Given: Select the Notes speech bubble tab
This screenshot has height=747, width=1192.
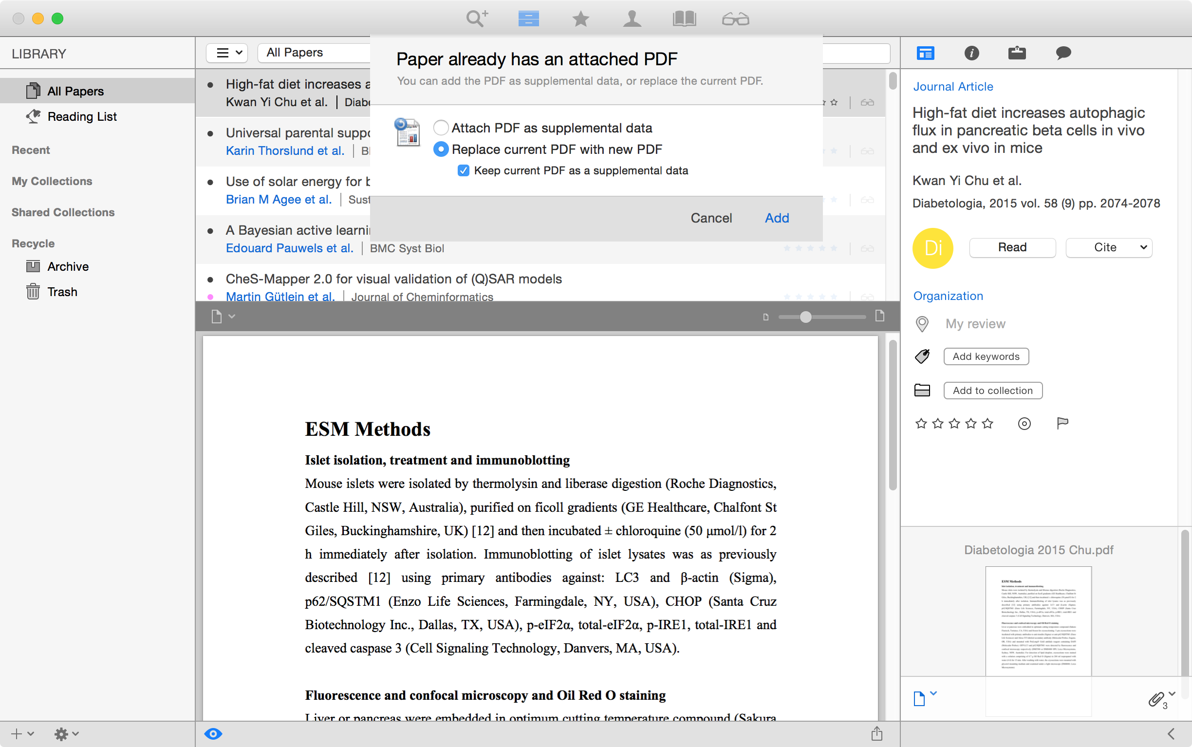Looking at the screenshot, I should (1063, 53).
